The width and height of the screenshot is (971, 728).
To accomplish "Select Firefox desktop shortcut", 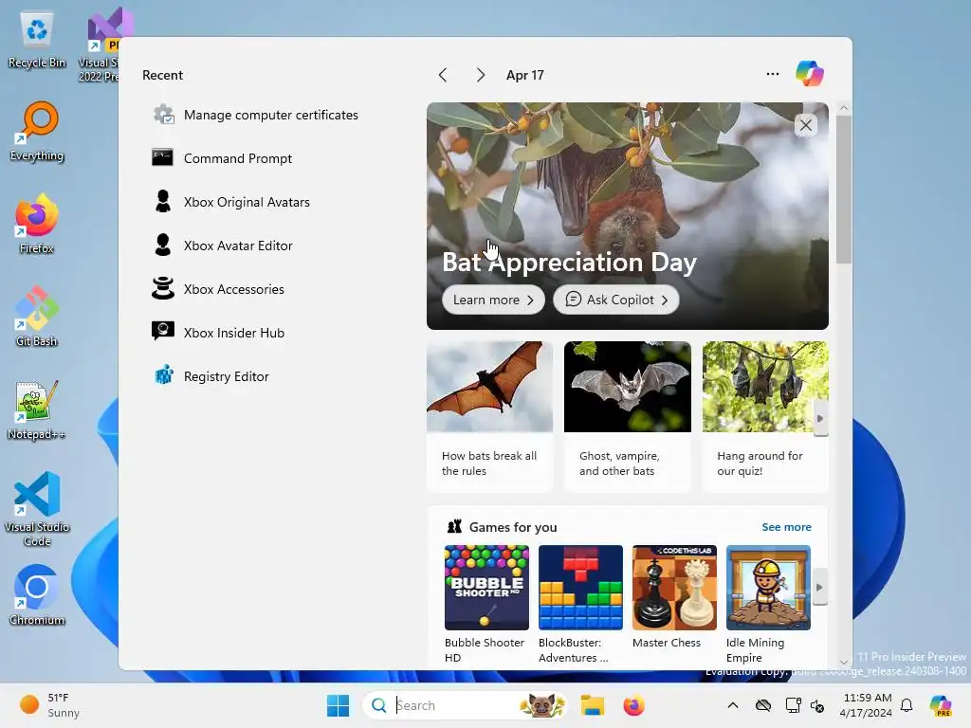I will [x=37, y=224].
